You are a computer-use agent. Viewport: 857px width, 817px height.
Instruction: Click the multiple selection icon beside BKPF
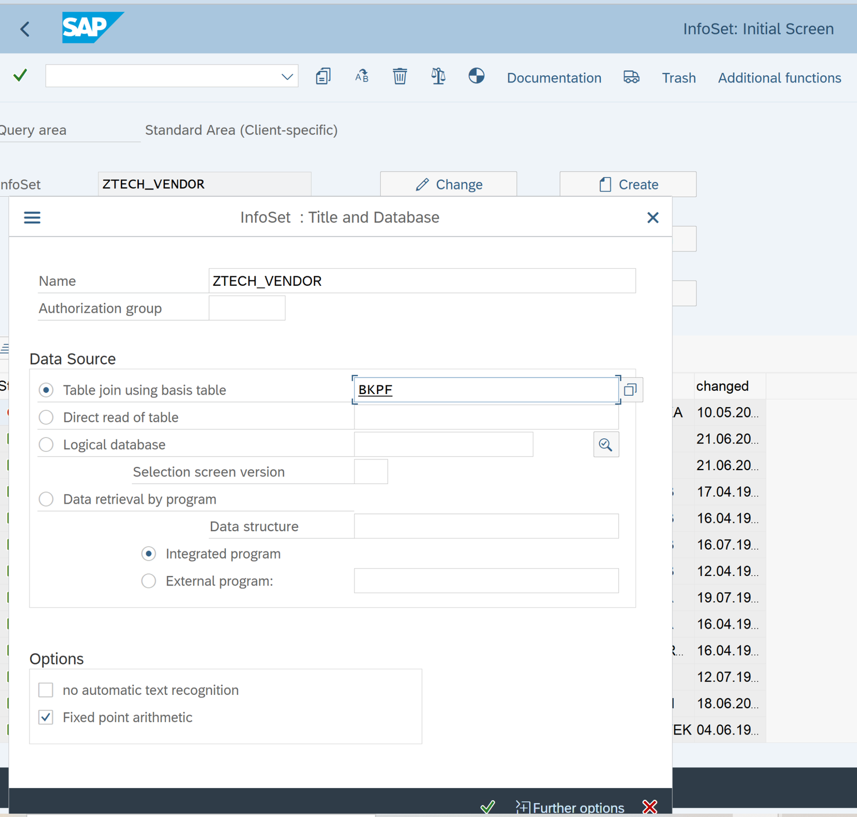630,389
